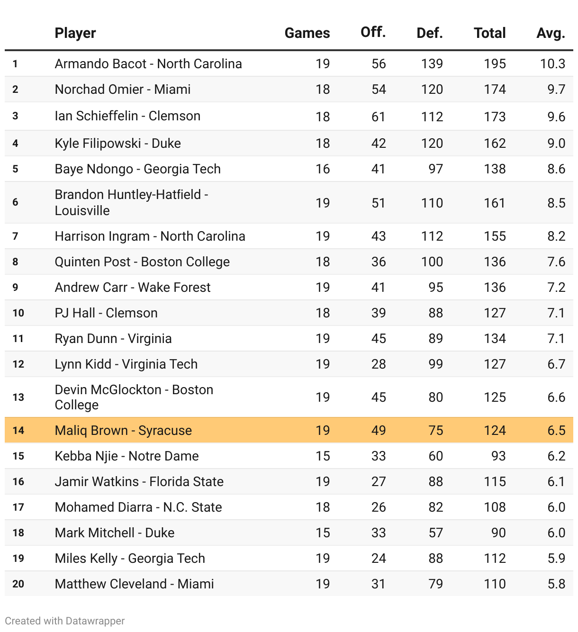Sort table by Def. column header

click(429, 33)
